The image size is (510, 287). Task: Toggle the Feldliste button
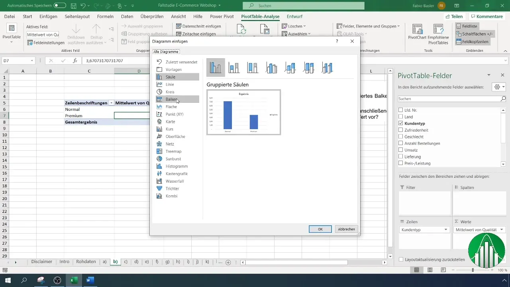tap(467, 26)
